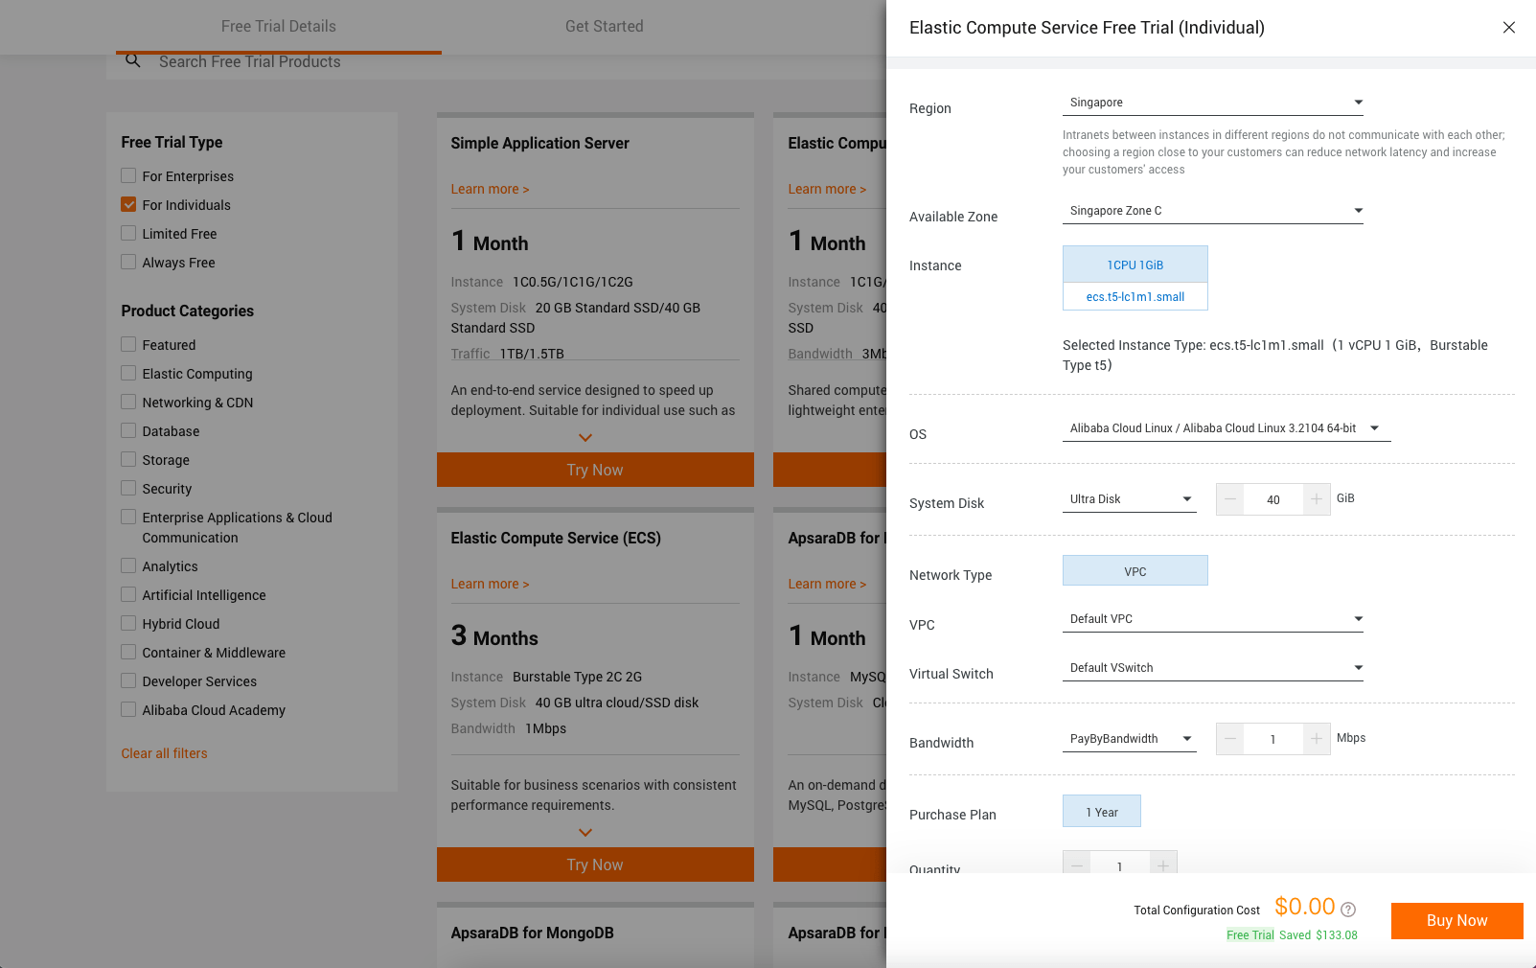Decrease bandwidth Mbps with minus icon
This screenshot has width=1536, height=968.
click(1229, 739)
